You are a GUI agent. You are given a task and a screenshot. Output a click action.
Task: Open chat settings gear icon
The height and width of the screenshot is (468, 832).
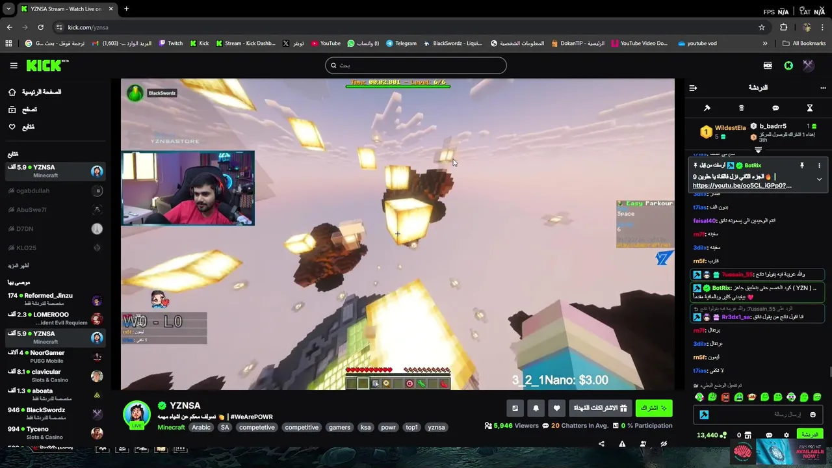tap(786, 435)
